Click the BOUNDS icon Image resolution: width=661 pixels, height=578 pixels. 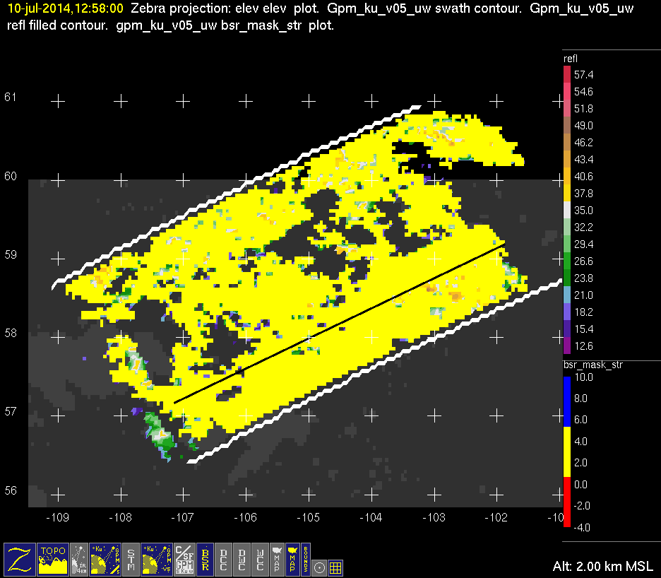pyautogui.click(x=306, y=558)
